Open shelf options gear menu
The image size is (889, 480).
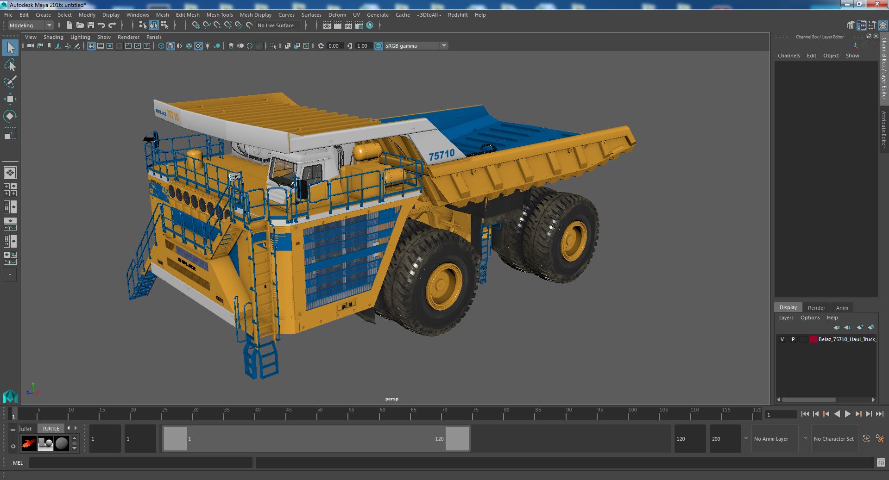coord(13,446)
